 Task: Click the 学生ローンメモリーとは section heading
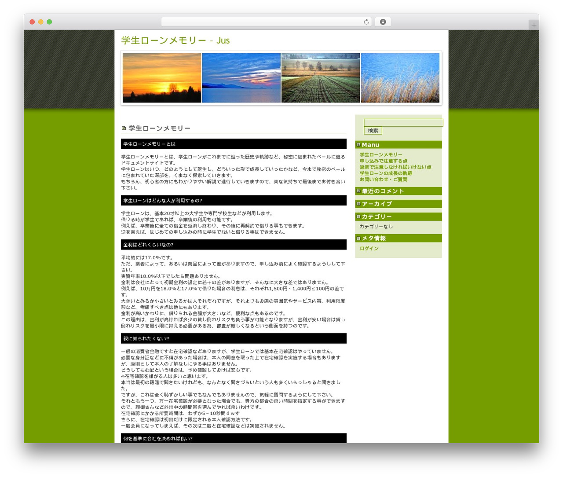[234, 144]
